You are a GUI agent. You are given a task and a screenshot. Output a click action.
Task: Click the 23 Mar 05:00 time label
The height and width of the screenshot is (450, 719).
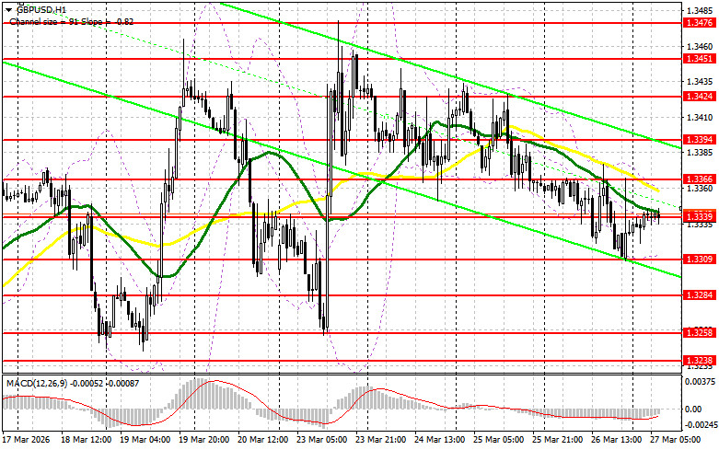point(321,440)
